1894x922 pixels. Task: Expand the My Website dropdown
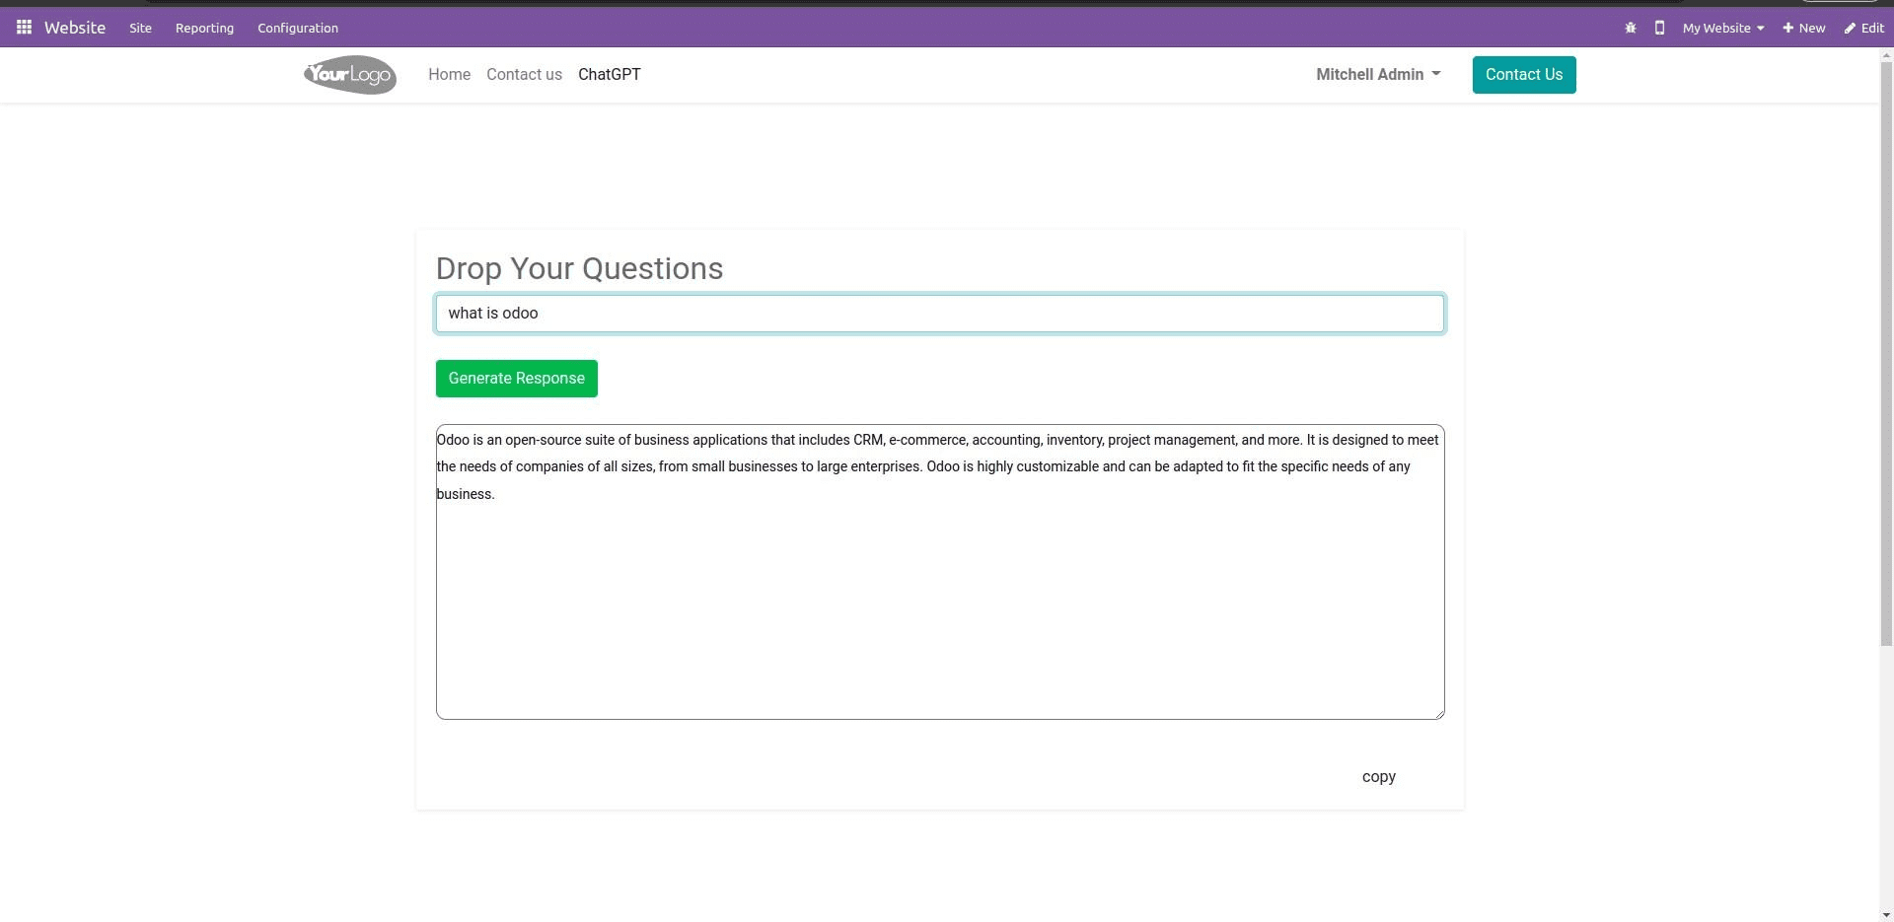pos(1722,28)
